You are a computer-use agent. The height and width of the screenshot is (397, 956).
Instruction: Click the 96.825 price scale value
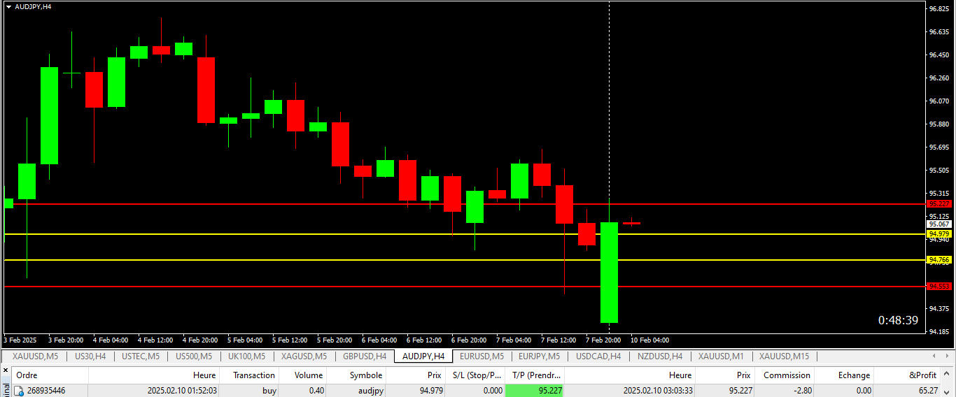pos(939,9)
